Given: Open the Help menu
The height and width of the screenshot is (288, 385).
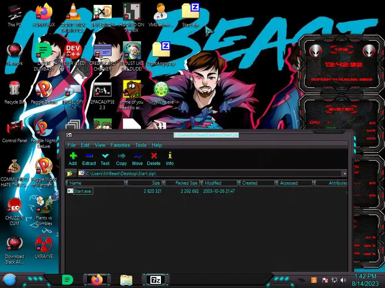Looking at the screenshot, I should (x=157, y=145).
